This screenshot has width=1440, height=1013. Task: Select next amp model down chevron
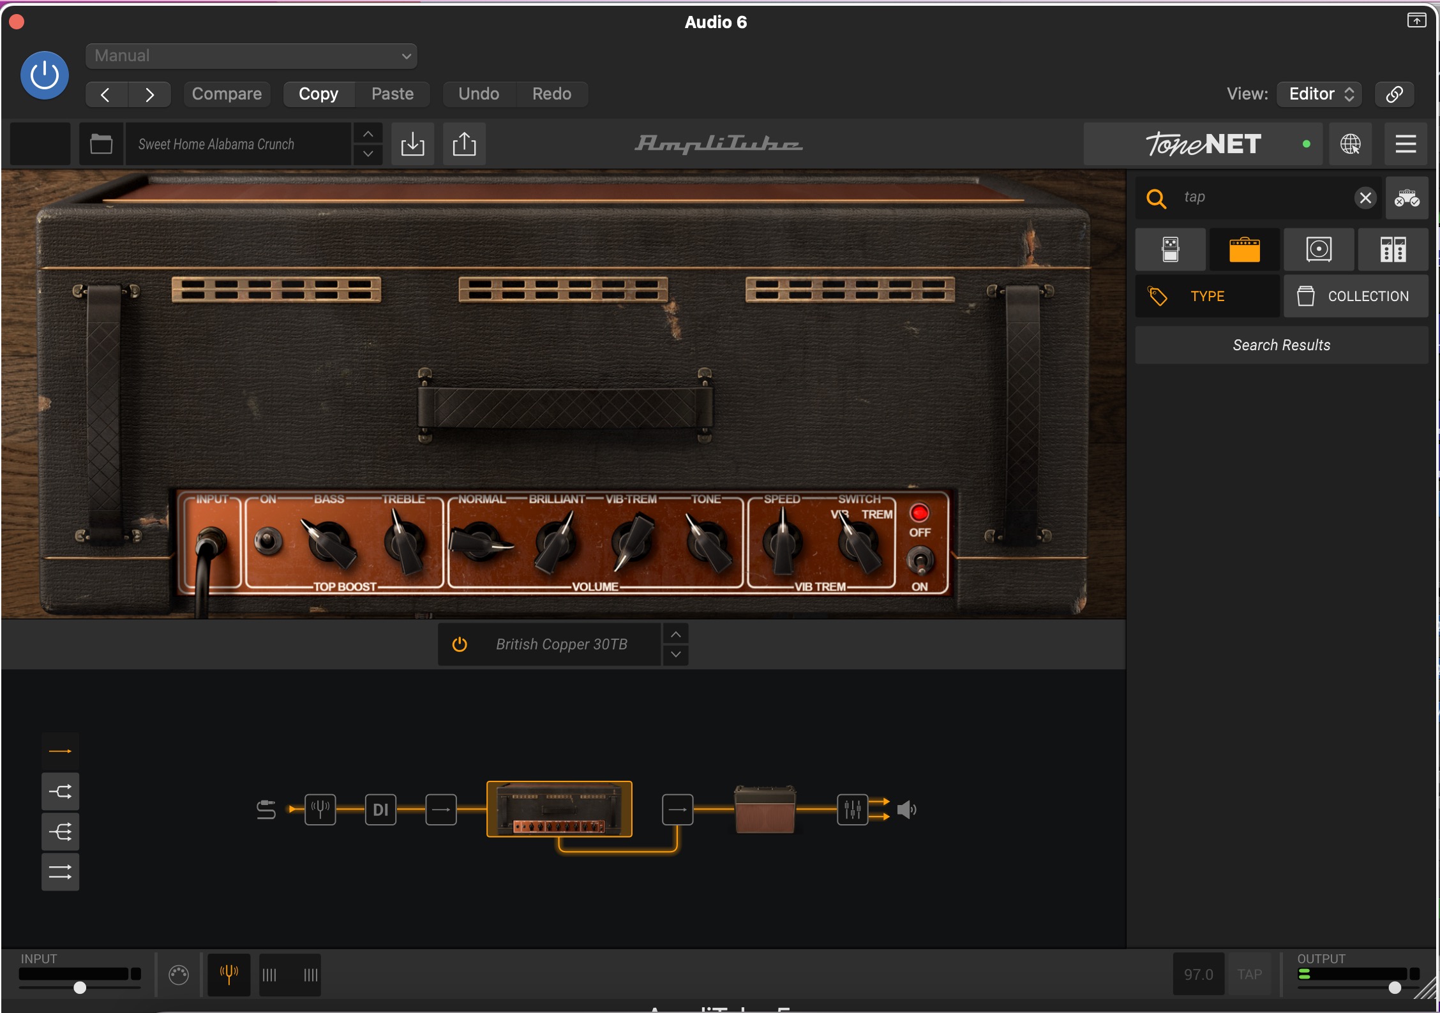676,654
